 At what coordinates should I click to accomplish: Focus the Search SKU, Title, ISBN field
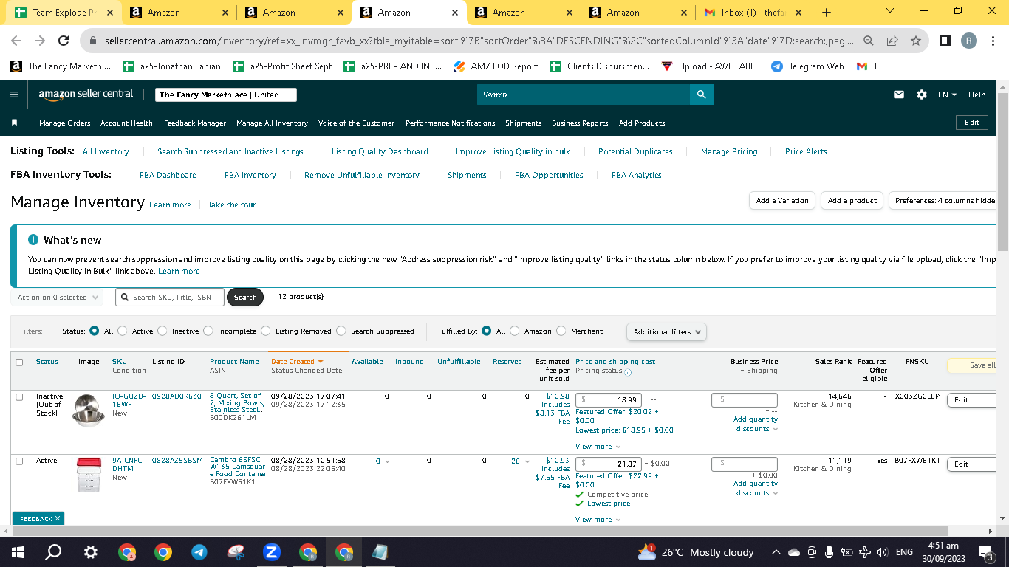168,298
